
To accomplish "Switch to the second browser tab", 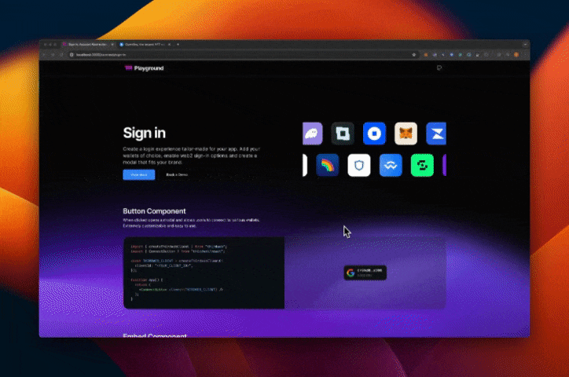I will [x=144, y=44].
